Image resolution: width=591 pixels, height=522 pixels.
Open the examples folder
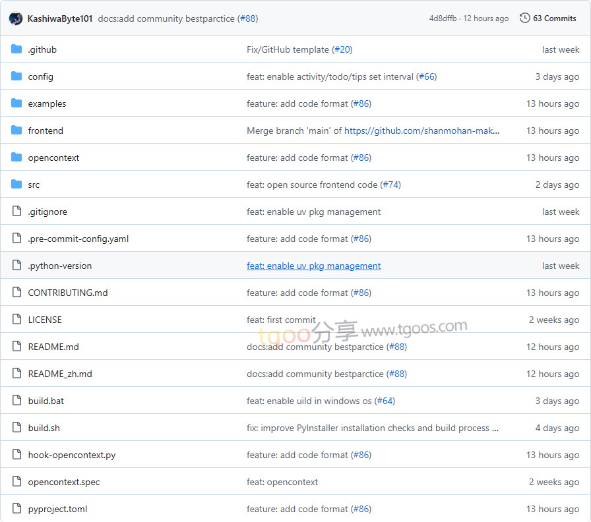click(x=47, y=103)
